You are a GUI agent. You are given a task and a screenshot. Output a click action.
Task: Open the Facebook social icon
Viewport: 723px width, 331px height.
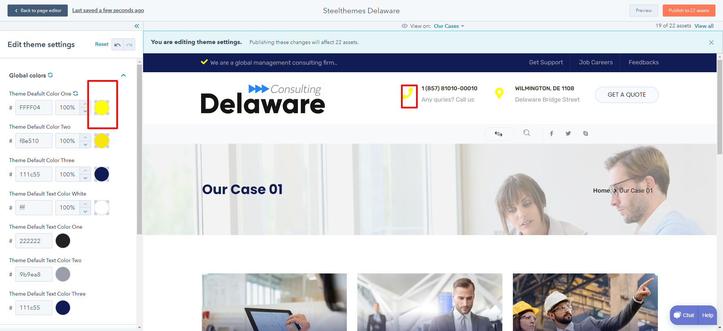coord(551,134)
